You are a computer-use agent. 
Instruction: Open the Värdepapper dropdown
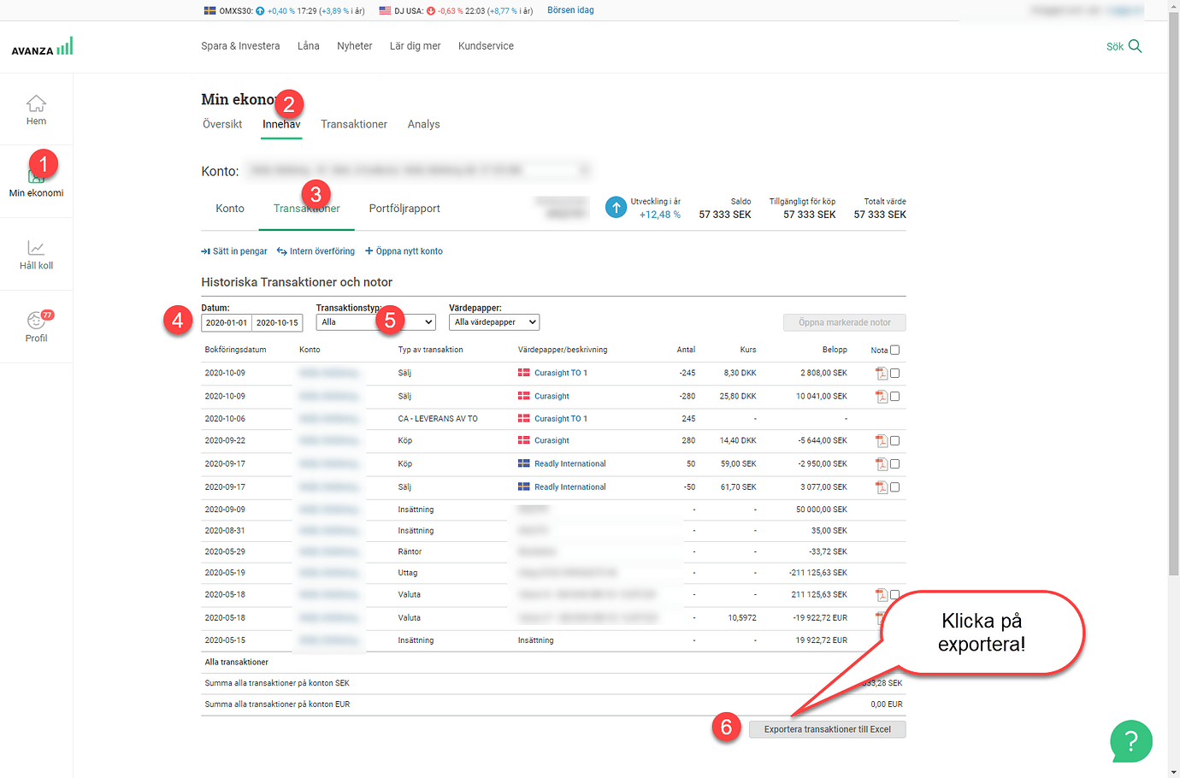[494, 322]
